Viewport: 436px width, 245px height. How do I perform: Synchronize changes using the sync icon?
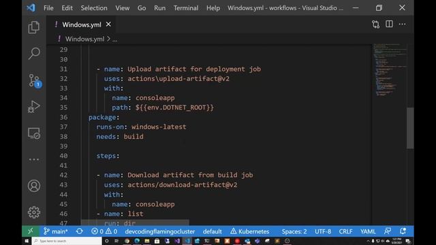click(80, 231)
